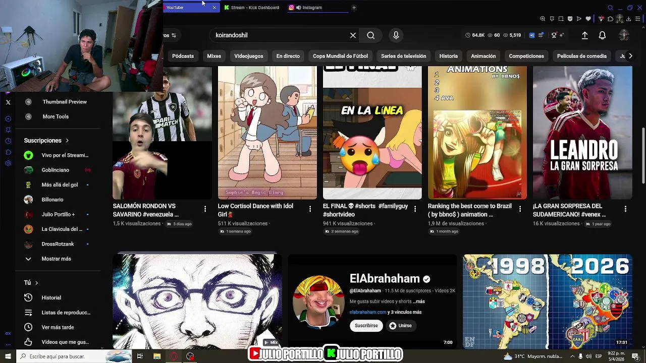Open settings gear in browser sidebar
Image resolution: width=646 pixels, height=363 pixels.
(8, 163)
